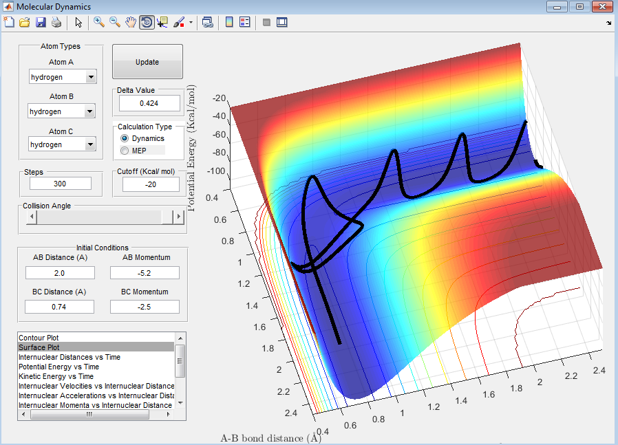Click the BC Momentum input field

click(x=145, y=307)
